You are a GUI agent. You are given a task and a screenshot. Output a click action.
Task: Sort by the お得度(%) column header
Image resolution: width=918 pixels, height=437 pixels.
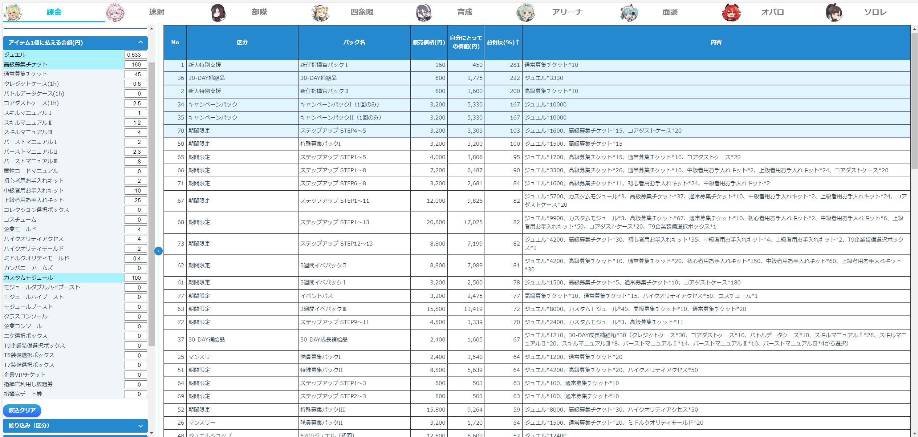pos(503,43)
